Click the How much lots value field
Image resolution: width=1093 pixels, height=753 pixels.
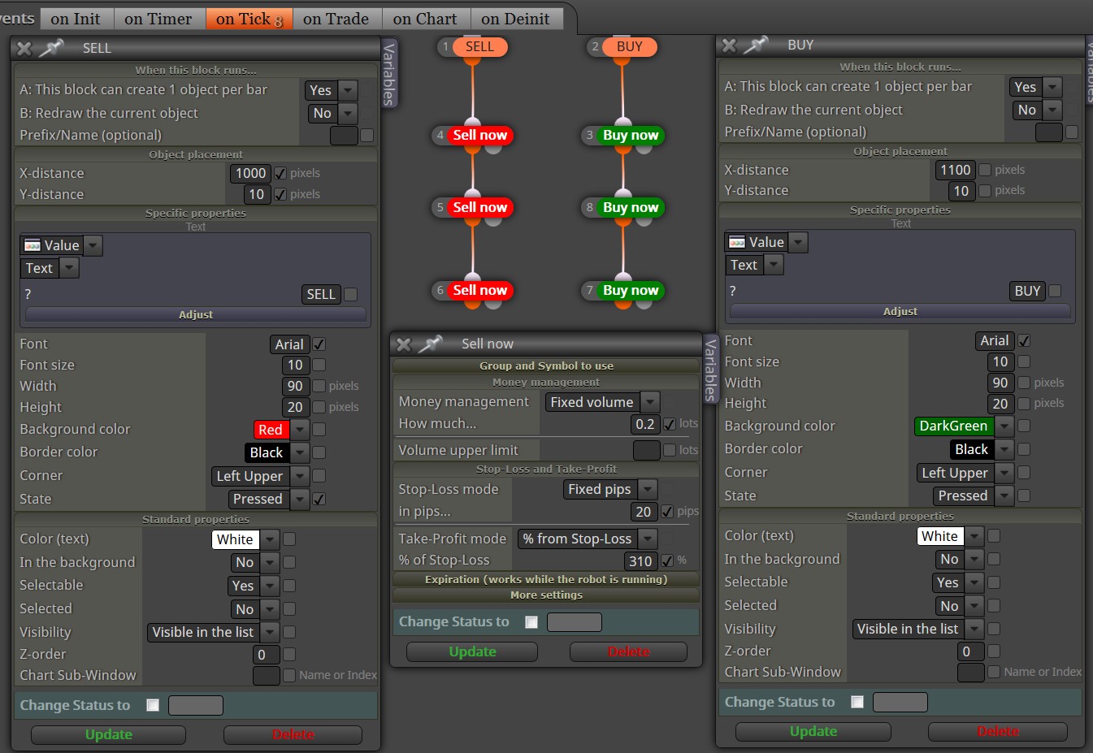coord(645,423)
